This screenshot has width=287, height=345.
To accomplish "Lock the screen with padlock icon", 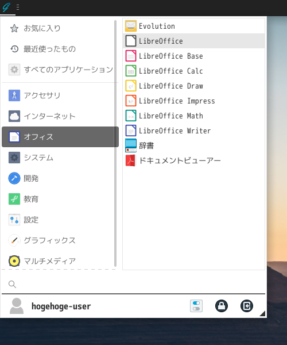I will [222, 306].
